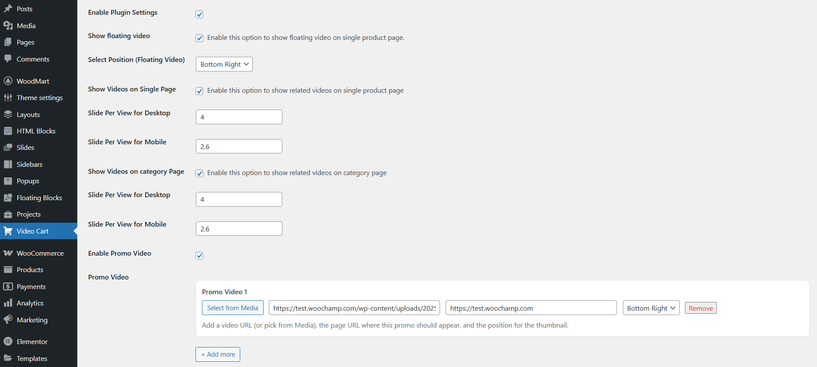Click the Theme settings sliders icon
Image resolution: width=817 pixels, height=367 pixels.
(x=8, y=97)
